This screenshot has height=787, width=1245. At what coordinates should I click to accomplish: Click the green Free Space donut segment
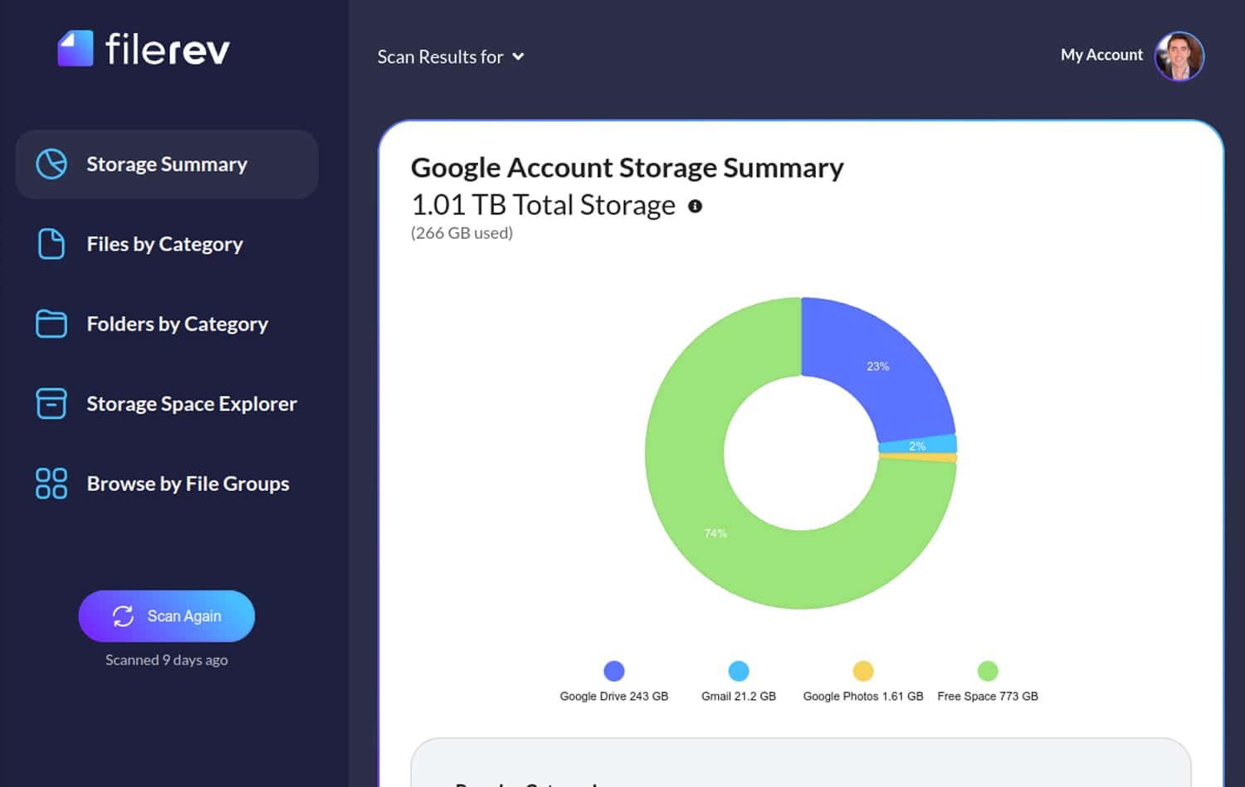[x=714, y=533]
